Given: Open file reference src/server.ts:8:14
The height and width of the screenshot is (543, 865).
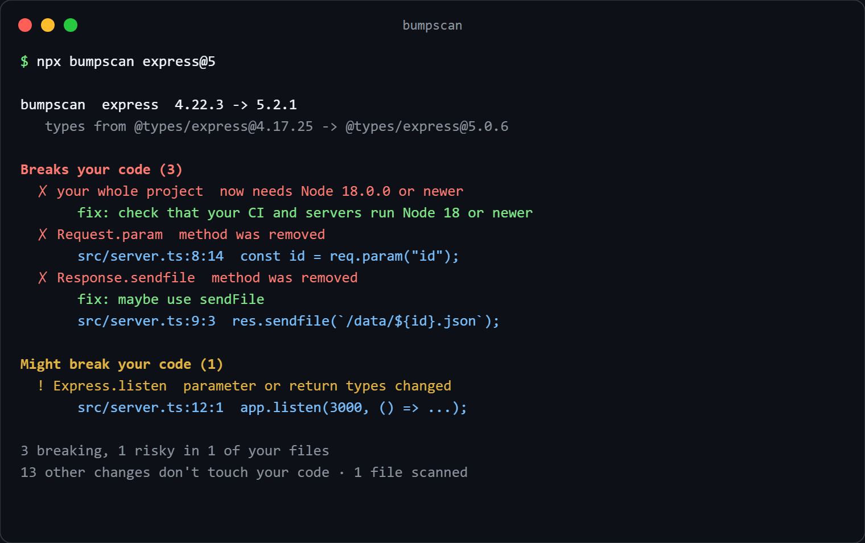Looking at the screenshot, I should pyautogui.click(x=151, y=256).
